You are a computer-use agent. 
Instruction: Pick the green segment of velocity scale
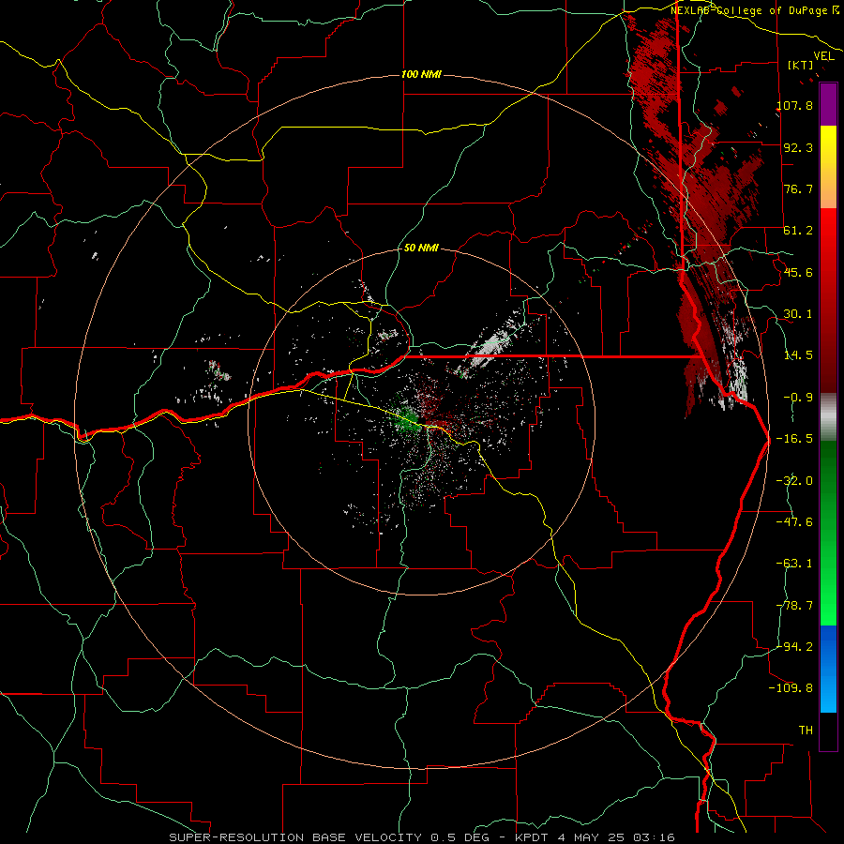point(828,533)
